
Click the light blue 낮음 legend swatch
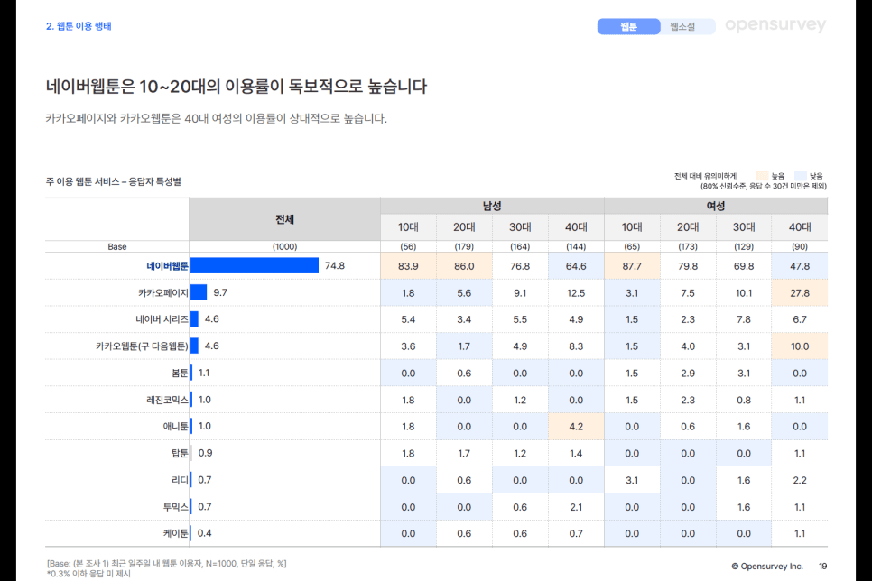(801, 176)
